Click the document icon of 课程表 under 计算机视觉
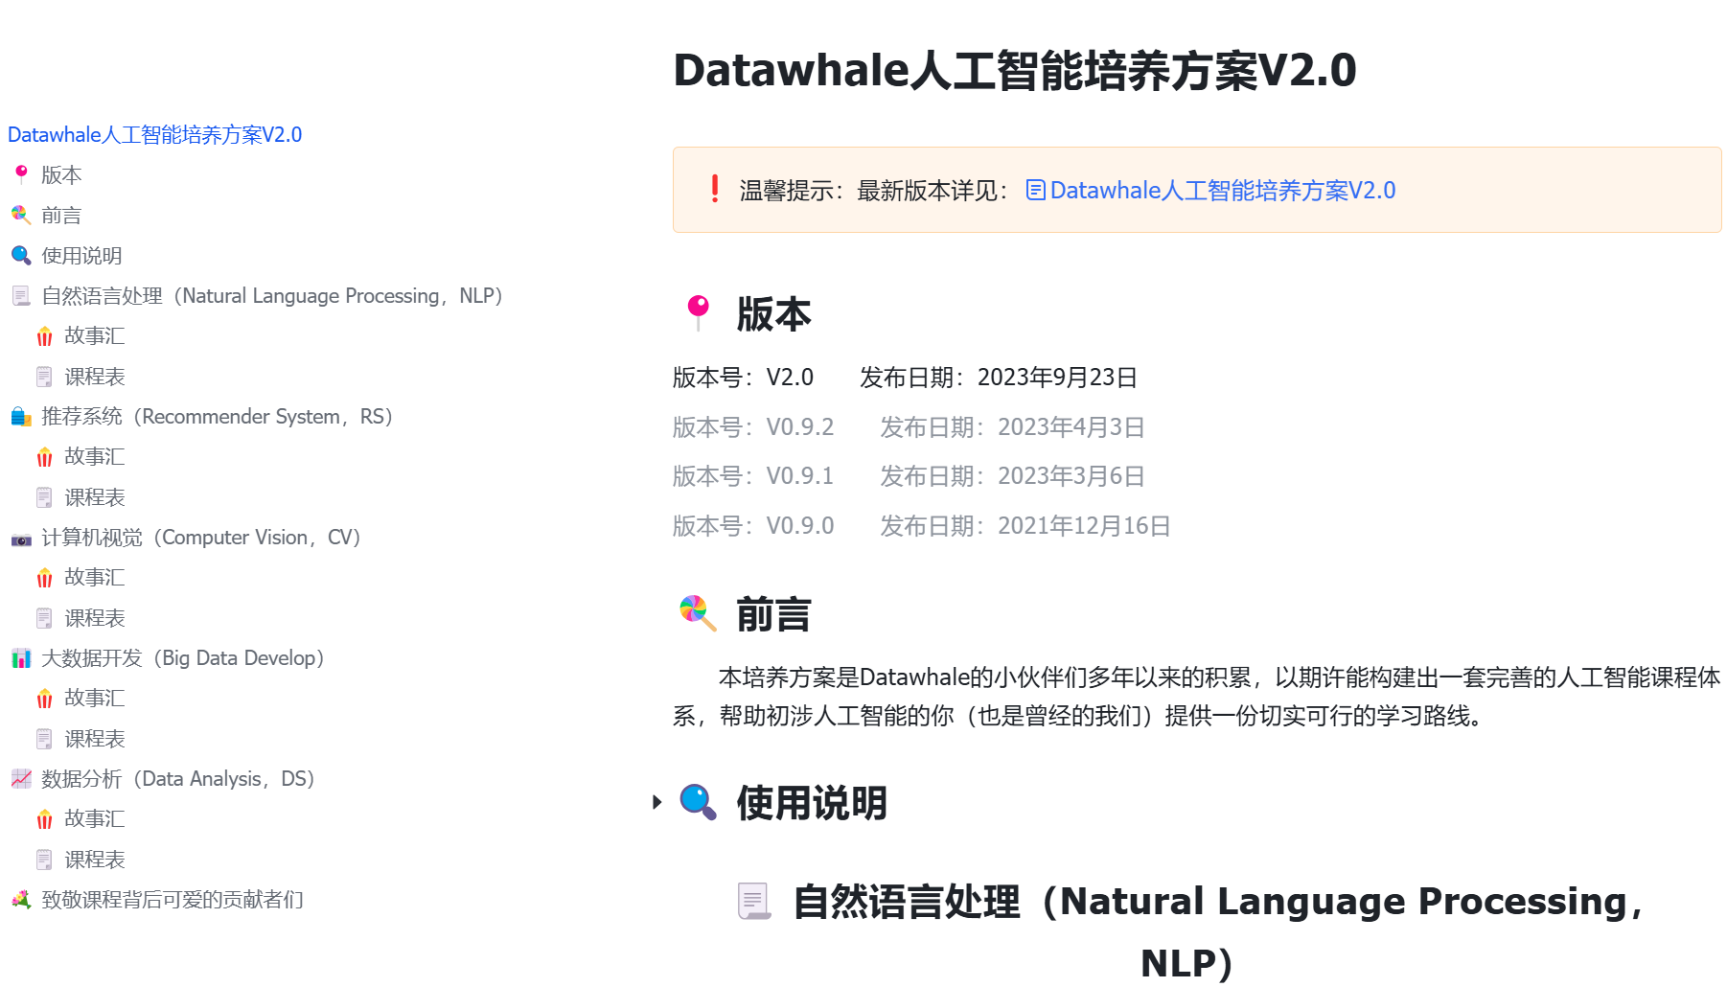The height and width of the screenshot is (987, 1727). (44, 618)
